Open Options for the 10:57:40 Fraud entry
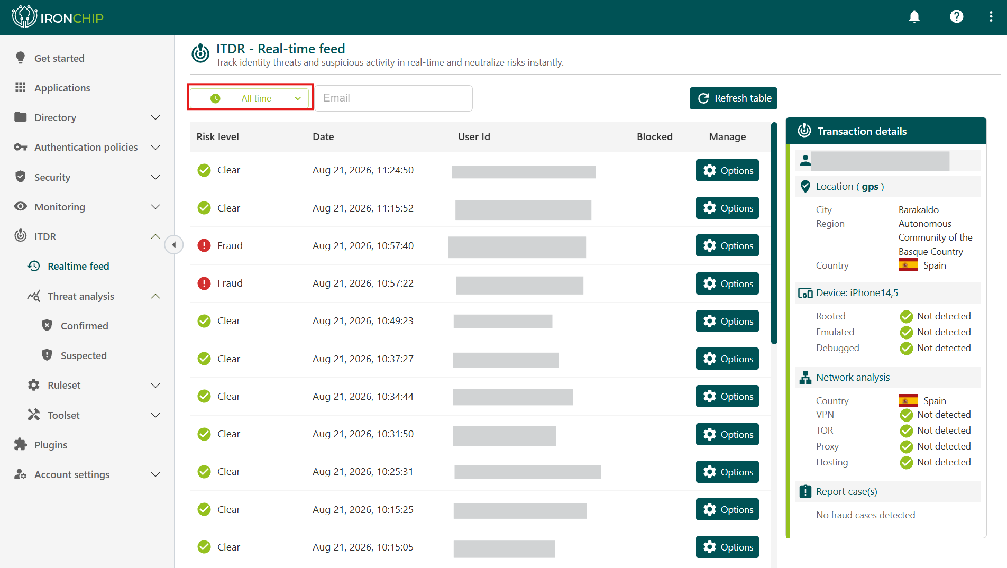Image resolution: width=1007 pixels, height=568 pixels. [727, 245]
